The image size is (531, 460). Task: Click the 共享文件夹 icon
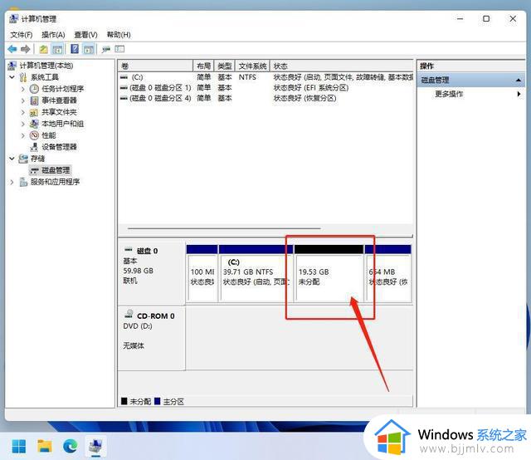34,112
